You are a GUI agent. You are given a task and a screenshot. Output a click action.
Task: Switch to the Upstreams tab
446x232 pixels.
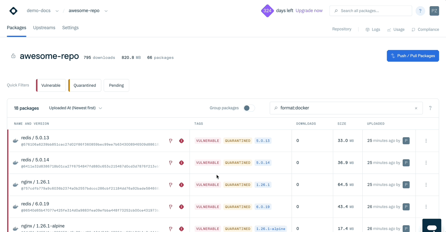pos(44,28)
